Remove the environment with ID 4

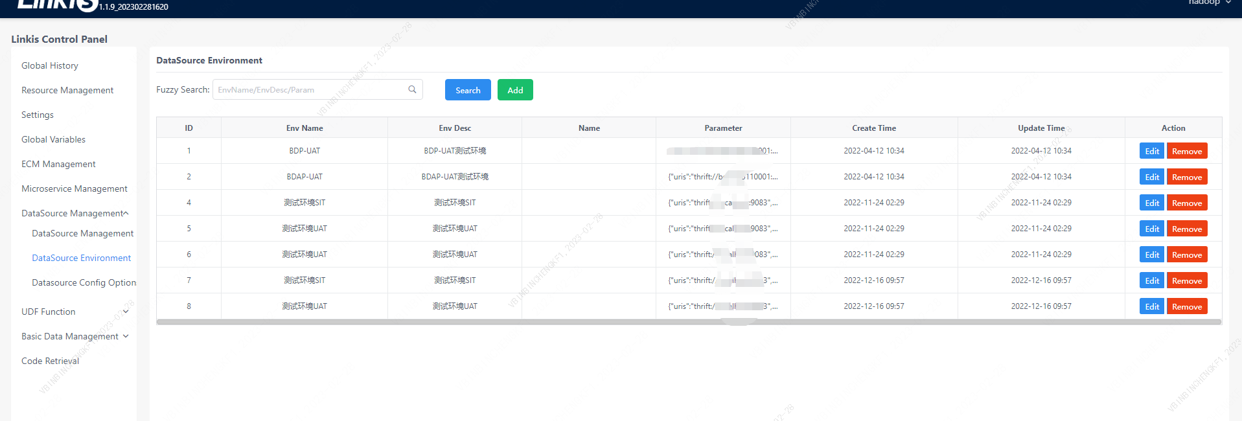pyautogui.click(x=1186, y=203)
